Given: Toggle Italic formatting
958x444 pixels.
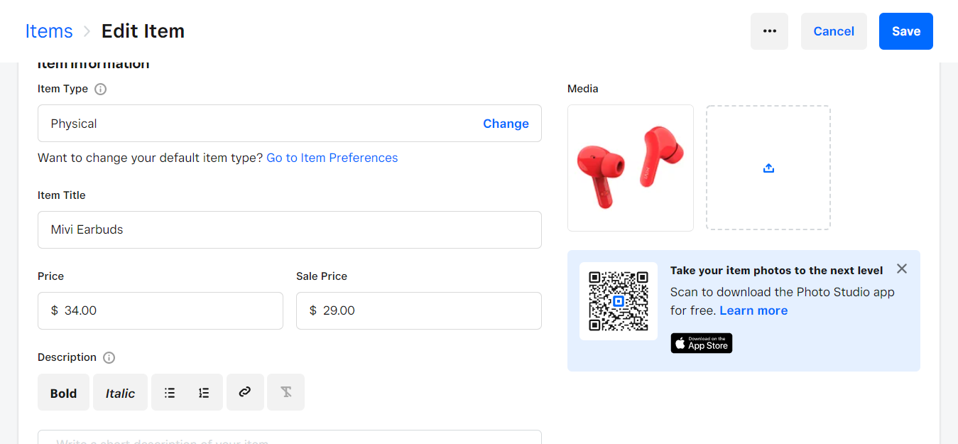Looking at the screenshot, I should (120, 393).
